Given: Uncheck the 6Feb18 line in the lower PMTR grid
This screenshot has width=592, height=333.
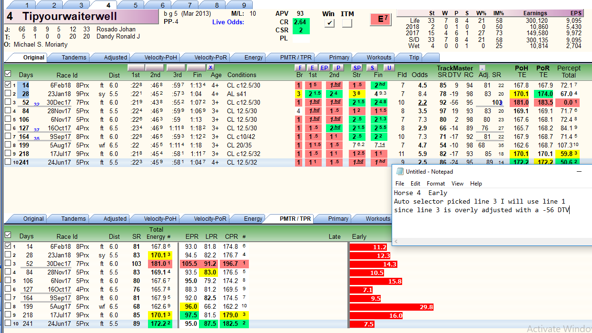Looking at the screenshot, I should tap(8, 246).
